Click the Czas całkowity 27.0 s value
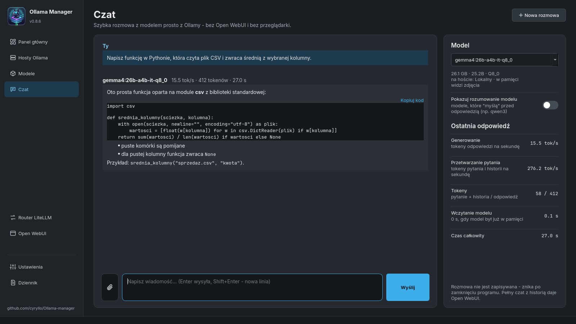This screenshot has width=576, height=324. point(550,236)
